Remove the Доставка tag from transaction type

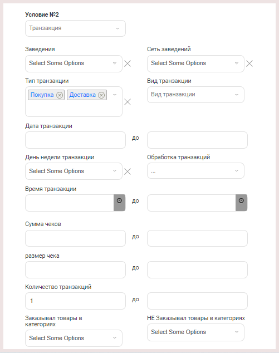(x=101, y=95)
